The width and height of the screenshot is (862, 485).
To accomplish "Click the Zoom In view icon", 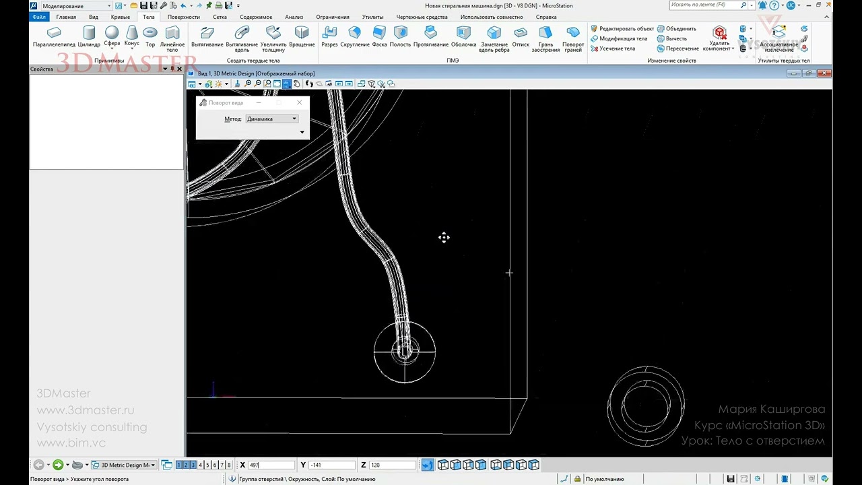I will point(248,84).
